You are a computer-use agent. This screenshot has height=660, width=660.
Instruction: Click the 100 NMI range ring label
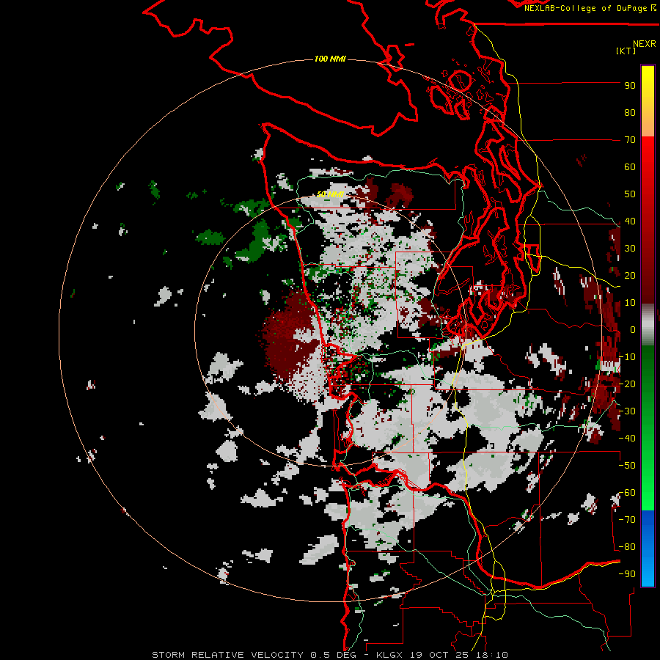[x=330, y=59]
